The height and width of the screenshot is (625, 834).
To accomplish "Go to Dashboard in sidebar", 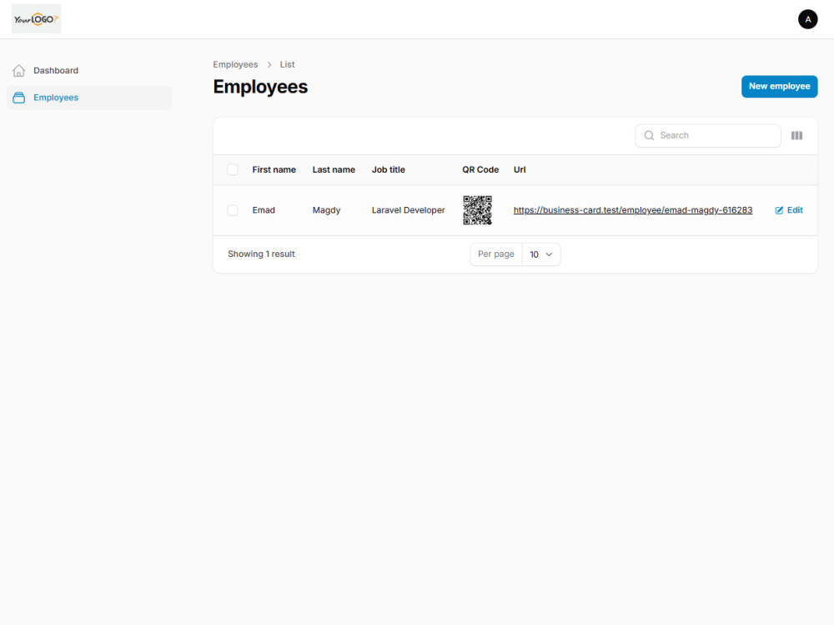I will point(89,70).
